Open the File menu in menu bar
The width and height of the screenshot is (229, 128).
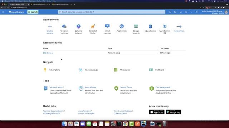[x=13, y=1]
